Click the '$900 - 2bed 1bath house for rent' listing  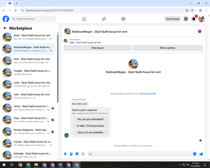[85, 42]
